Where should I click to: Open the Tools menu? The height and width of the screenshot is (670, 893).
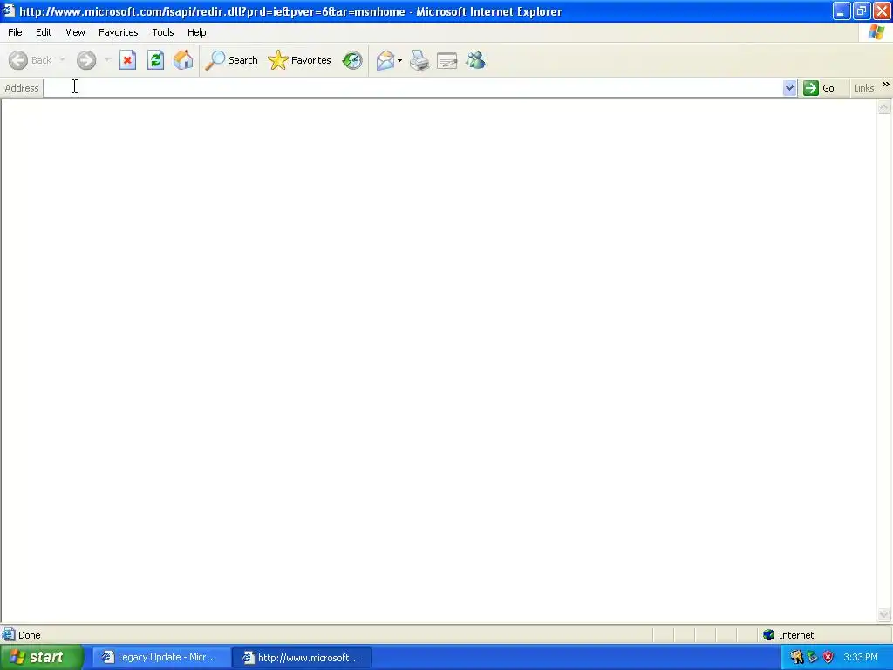[x=163, y=32]
